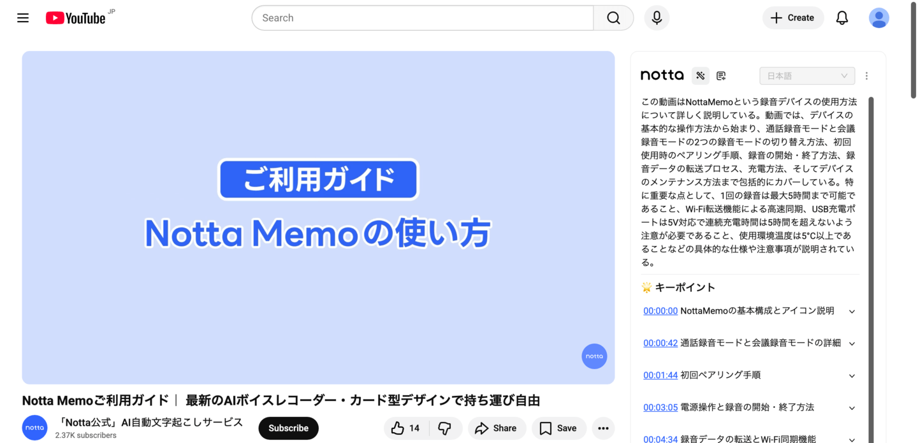Expand 録音データの転送とWi-Fi同期機能 section
Image resolution: width=918 pixels, height=443 pixels.
coord(852,439)
